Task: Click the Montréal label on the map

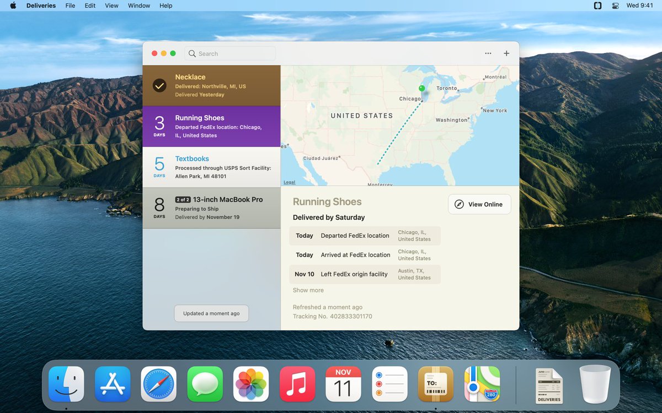Action: [x=495, y=77]
